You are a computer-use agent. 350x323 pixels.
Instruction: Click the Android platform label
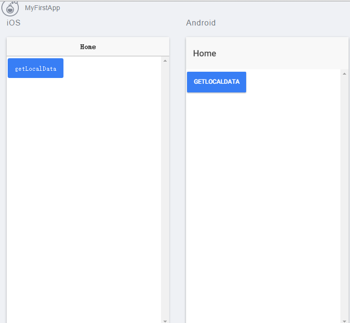201,23
